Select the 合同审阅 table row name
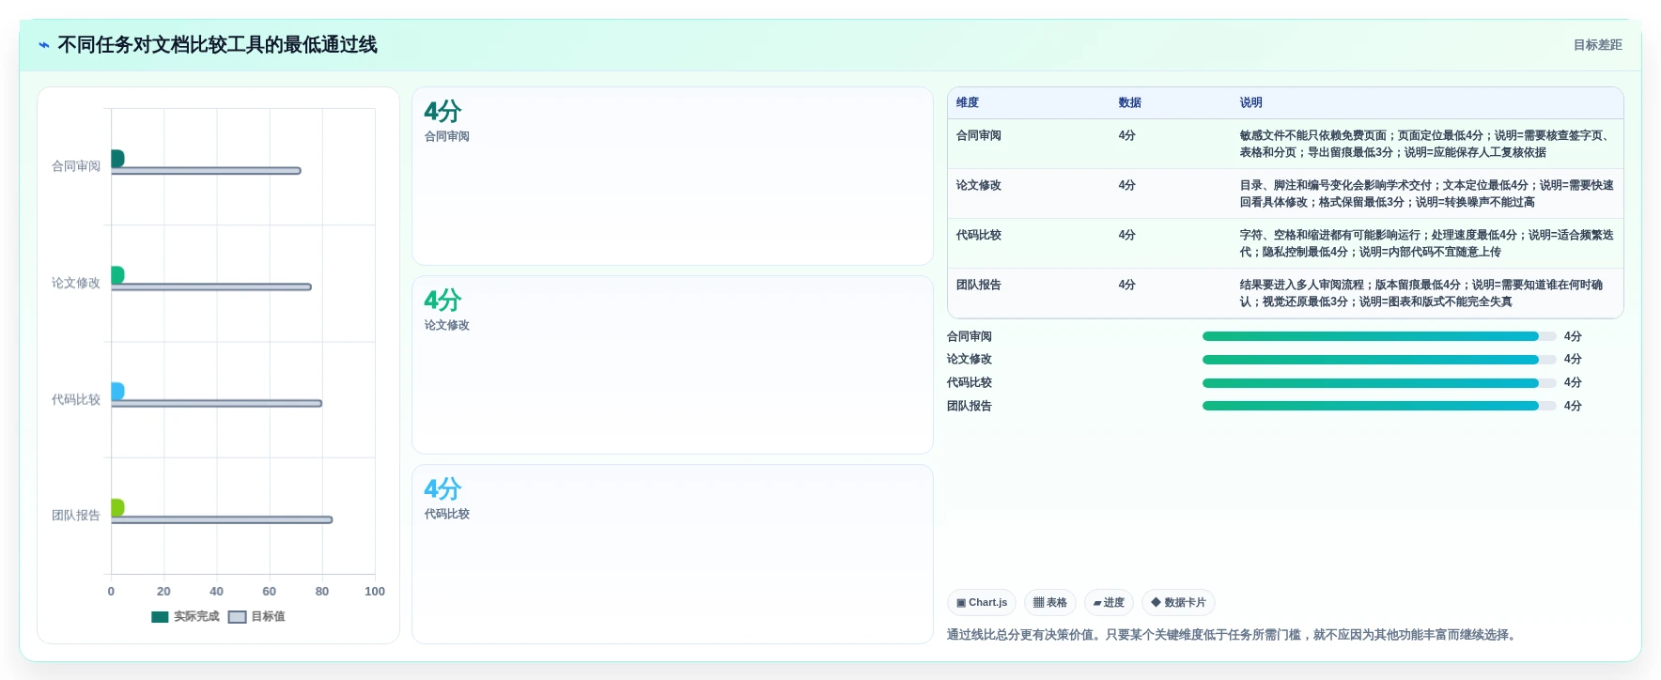The height and width of the screenshot is (680, 1661). point(979,135)
